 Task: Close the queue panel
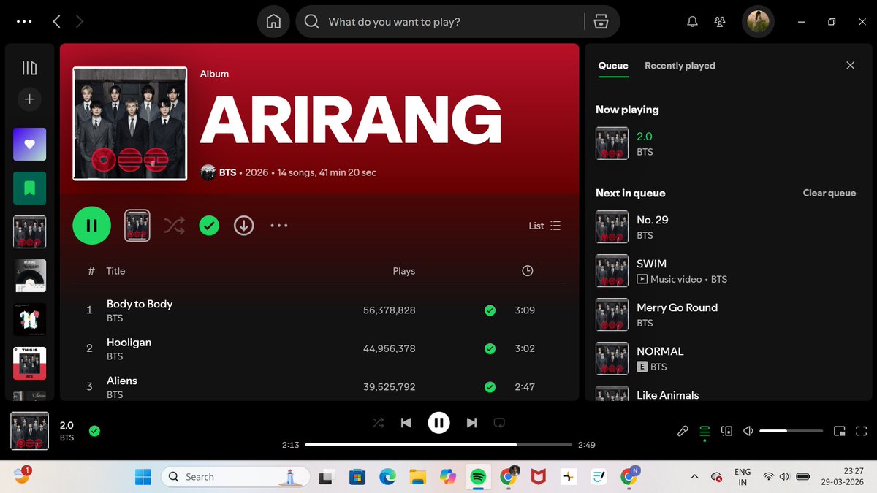(x=850, y=66)
